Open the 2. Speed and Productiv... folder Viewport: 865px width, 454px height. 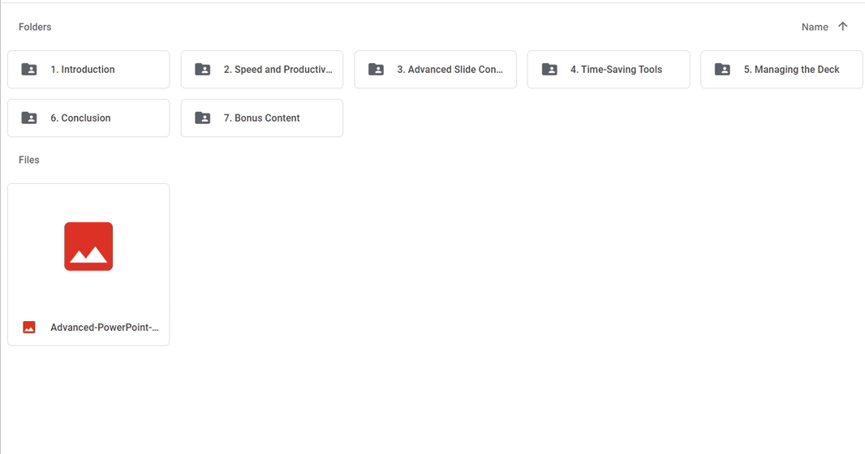point(262,70)
